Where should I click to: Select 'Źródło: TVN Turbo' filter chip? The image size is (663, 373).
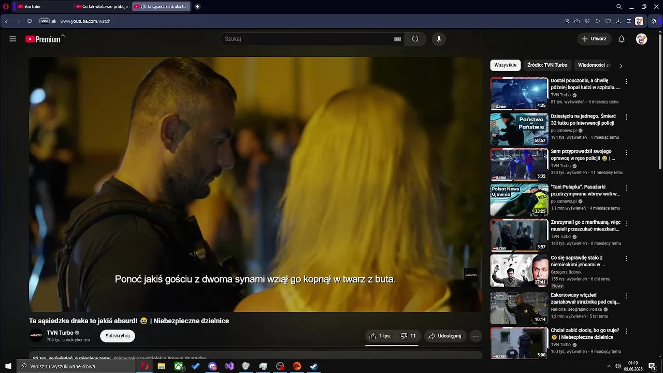(547, 65)
